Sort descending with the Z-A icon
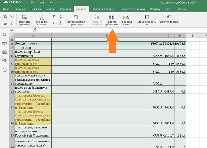 click(x=61, y=23)
